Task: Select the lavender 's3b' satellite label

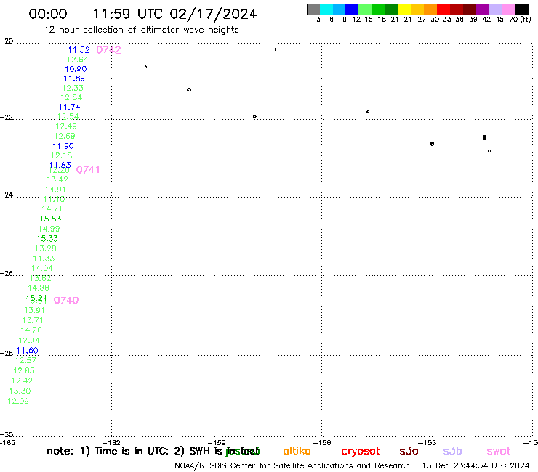Action: pos(452,451)
